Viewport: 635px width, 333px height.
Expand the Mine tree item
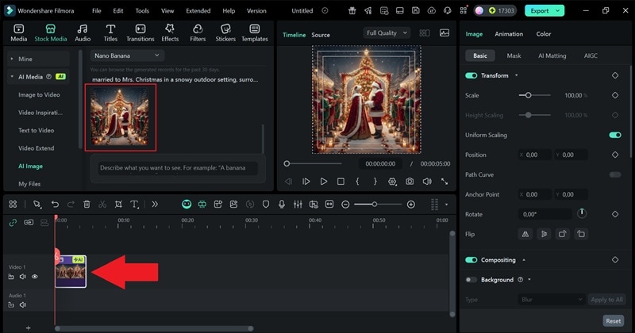(x=12, y=59)
